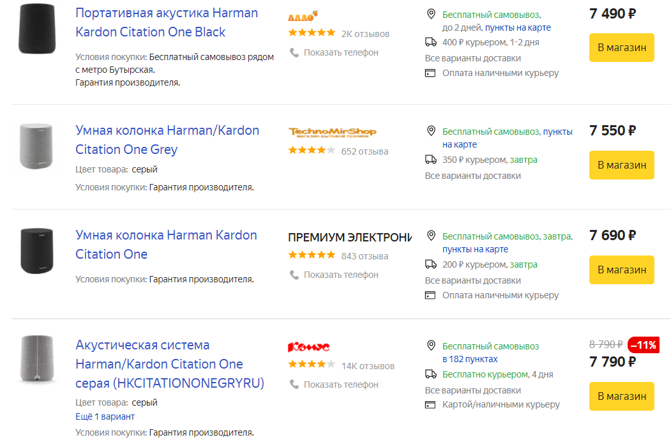
Task: Open the TechnoMirShop store logo
Action: [x=333, y=132]
